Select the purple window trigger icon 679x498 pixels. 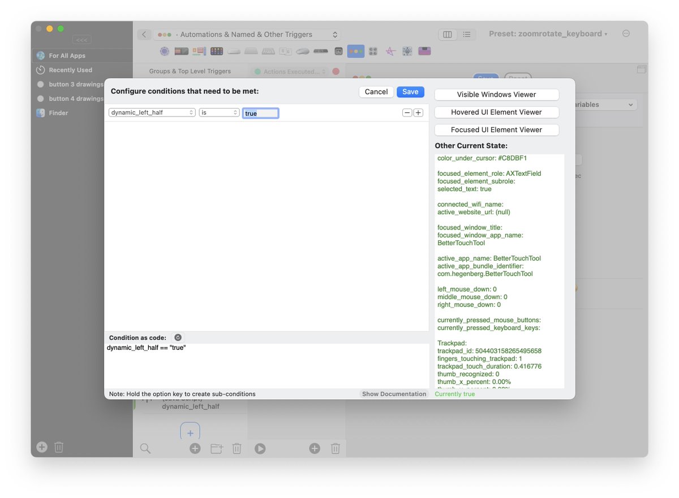point(425,51)
